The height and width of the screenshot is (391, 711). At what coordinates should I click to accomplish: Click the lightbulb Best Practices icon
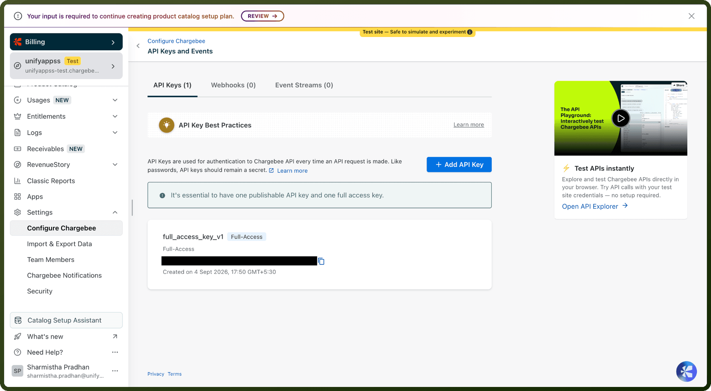tap(167, 125)
